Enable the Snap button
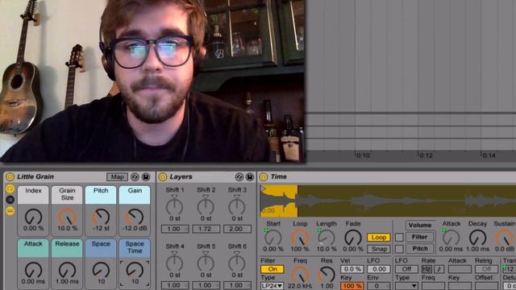 pyautogui.click(x=379, y=249)
